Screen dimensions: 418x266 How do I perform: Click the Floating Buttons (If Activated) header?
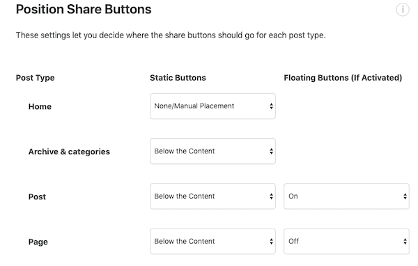(x=343, y=78)
